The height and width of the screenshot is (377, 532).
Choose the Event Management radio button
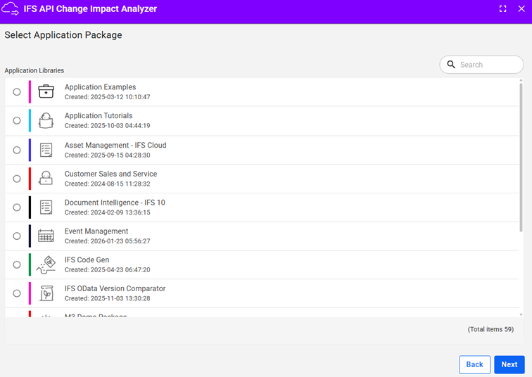tap(17, 236)
